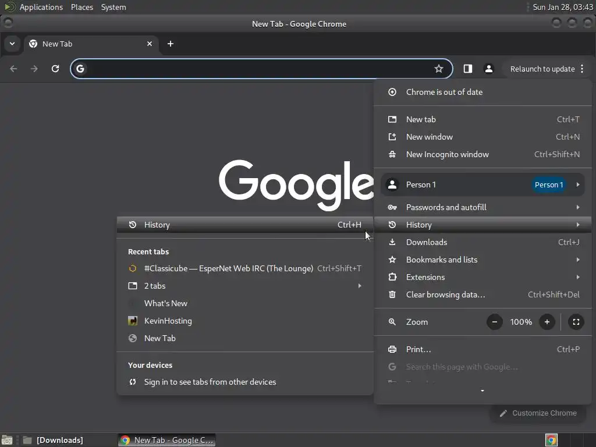Choose New window menu entry
Image resolution: width=596 pixels, height=447 pixels.
point(483,137)
